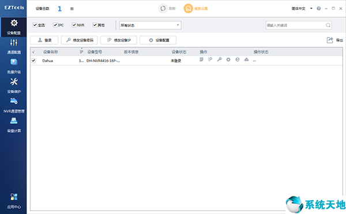Viewport: 346px width, 214px height.
Task: Click details note icon in Dahua row
Action: [201, 59]
